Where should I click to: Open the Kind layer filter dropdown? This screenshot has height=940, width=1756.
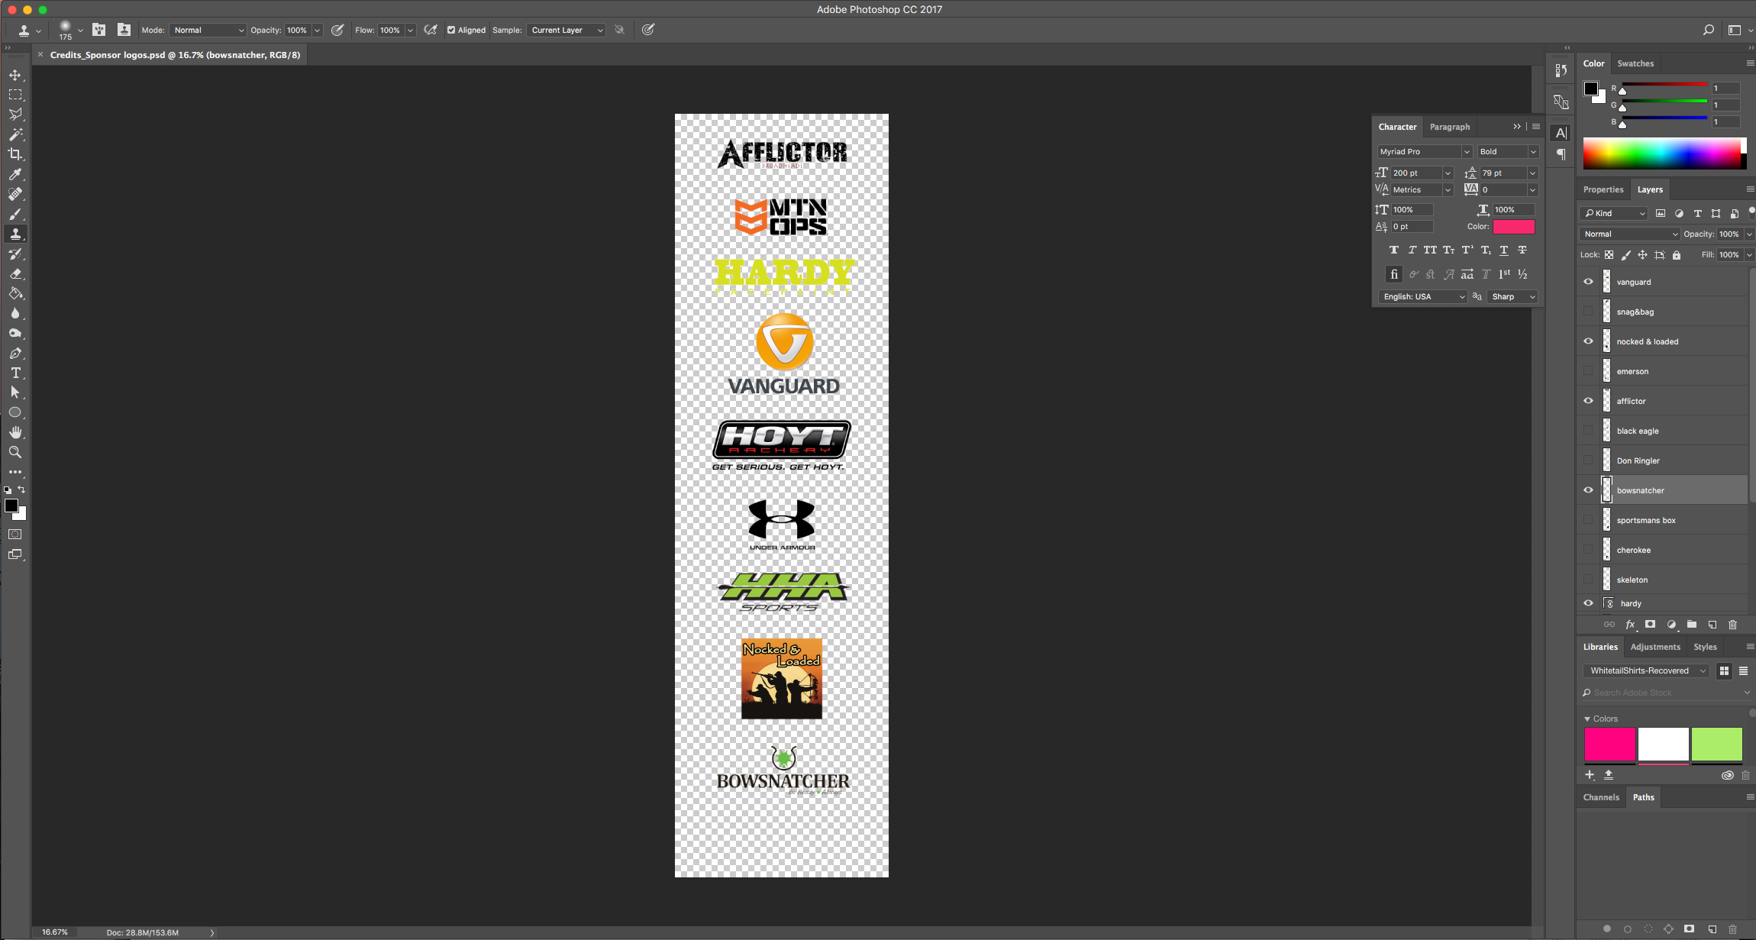[1614, 214]
